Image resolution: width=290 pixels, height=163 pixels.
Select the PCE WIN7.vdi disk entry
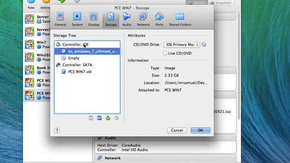(87, 72)
